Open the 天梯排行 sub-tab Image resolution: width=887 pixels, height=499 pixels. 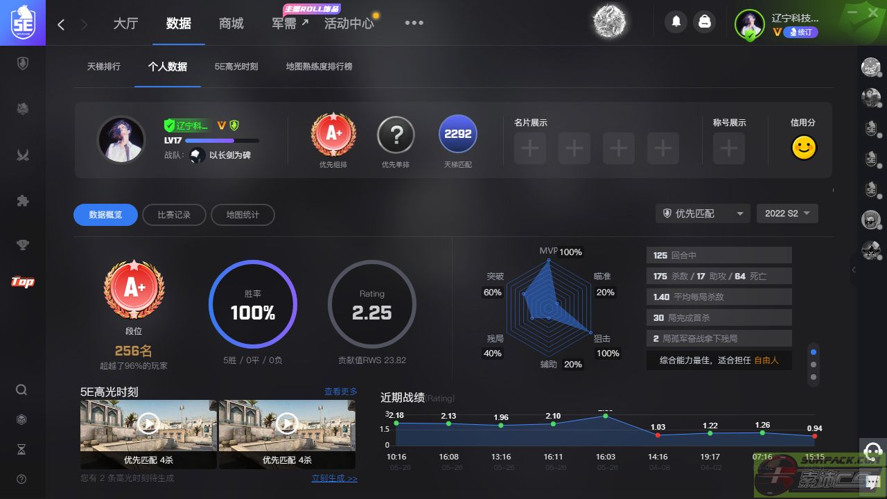click(x=104, y=67)
